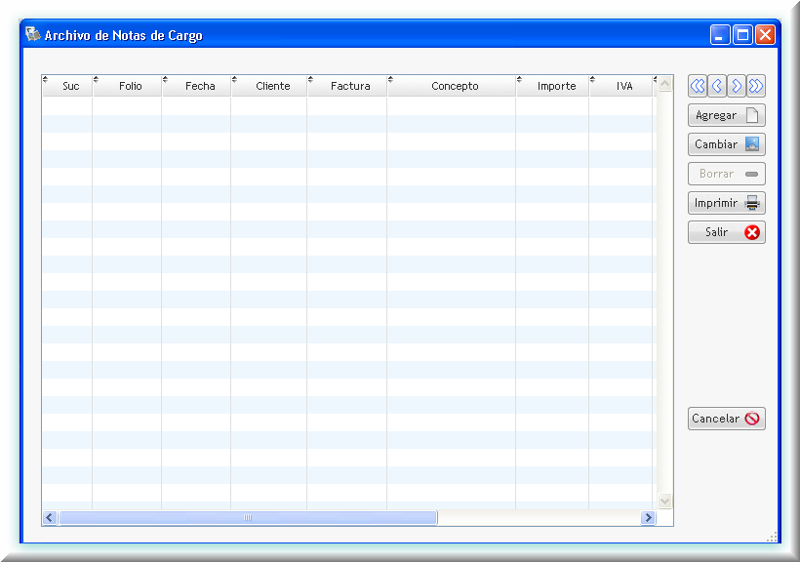Click the Agregar button
Image resolution: width=800 pixels, height=562 pixels.
727,115
